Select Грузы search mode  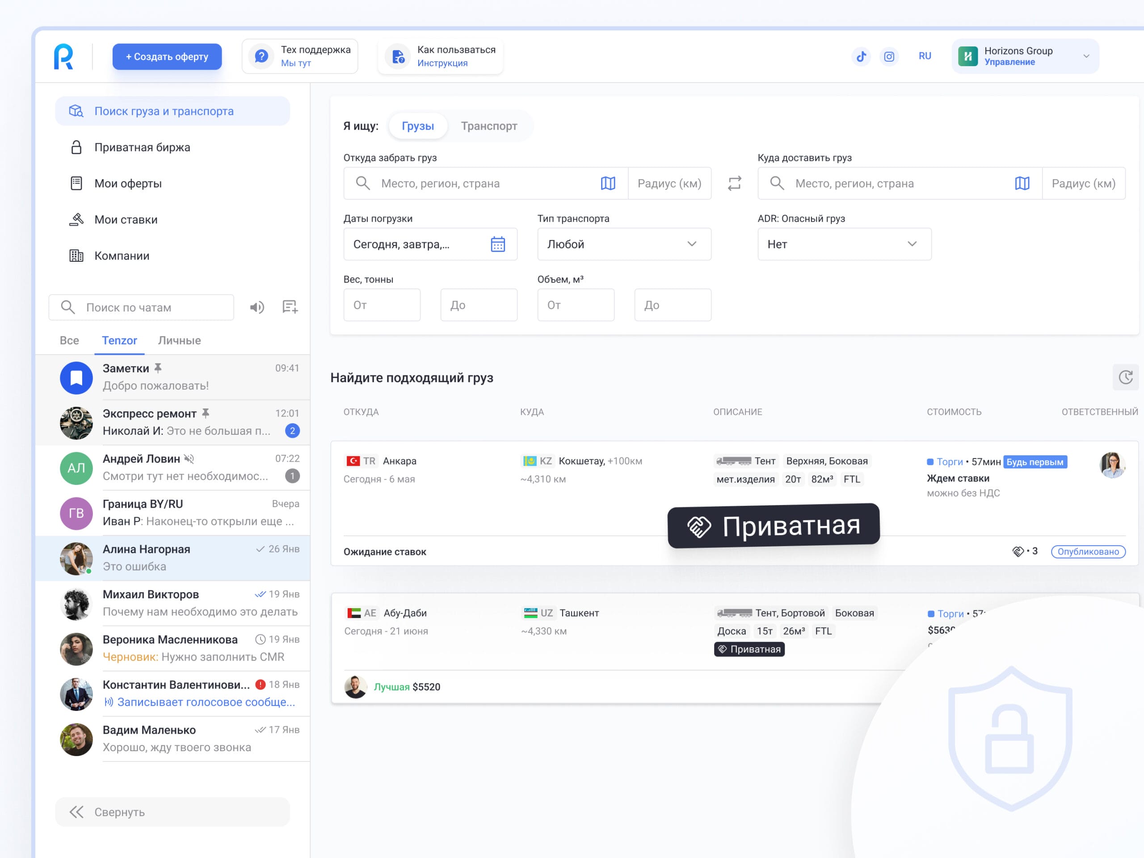coord(417,126)
